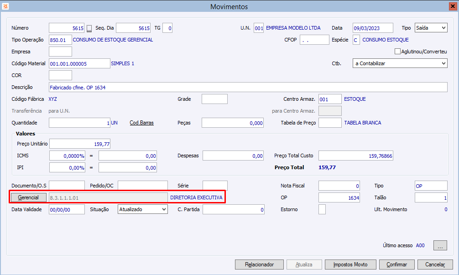Close the Movimentos window
459x275 pixels.
[453, 6]
